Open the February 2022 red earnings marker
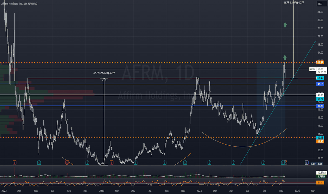 pos(14,162)
